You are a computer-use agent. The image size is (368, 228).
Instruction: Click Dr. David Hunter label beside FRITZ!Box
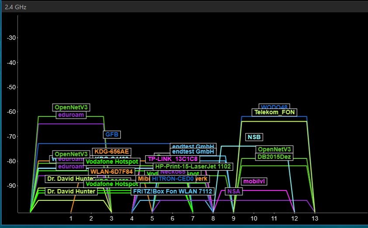(71, 191)
